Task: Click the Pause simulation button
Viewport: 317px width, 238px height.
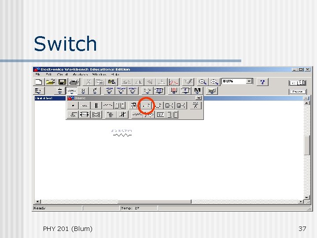Action: coord(297,92)
